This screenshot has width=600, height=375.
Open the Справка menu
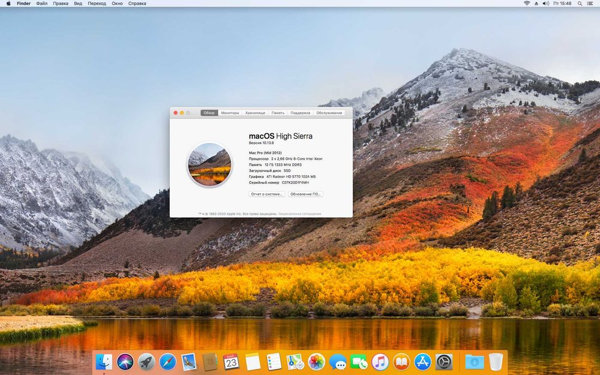137,4
